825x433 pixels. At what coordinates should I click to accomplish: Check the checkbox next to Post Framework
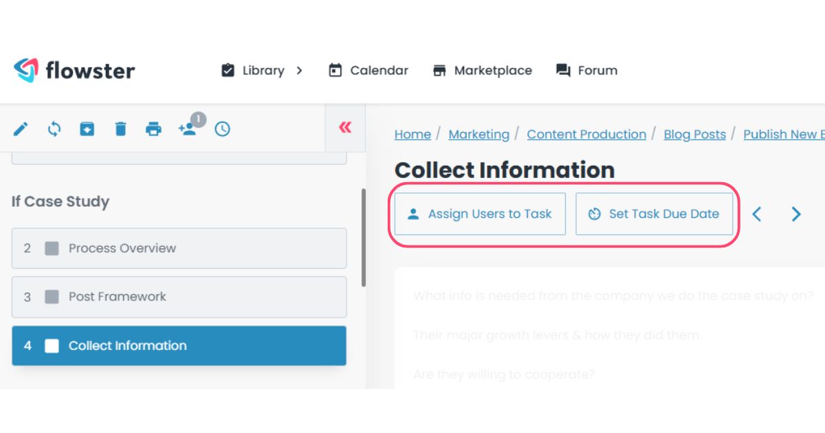pyautogui.click(x=52, y=297)
